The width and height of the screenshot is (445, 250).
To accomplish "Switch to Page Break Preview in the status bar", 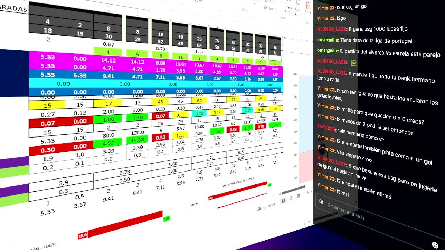I will (x=298, y=196).
